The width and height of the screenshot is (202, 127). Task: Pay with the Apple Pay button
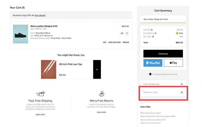click(x=173, y=63)
